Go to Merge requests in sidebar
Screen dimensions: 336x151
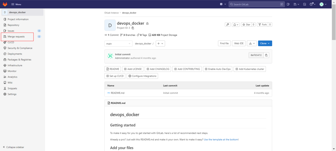(x=16, y=37)
